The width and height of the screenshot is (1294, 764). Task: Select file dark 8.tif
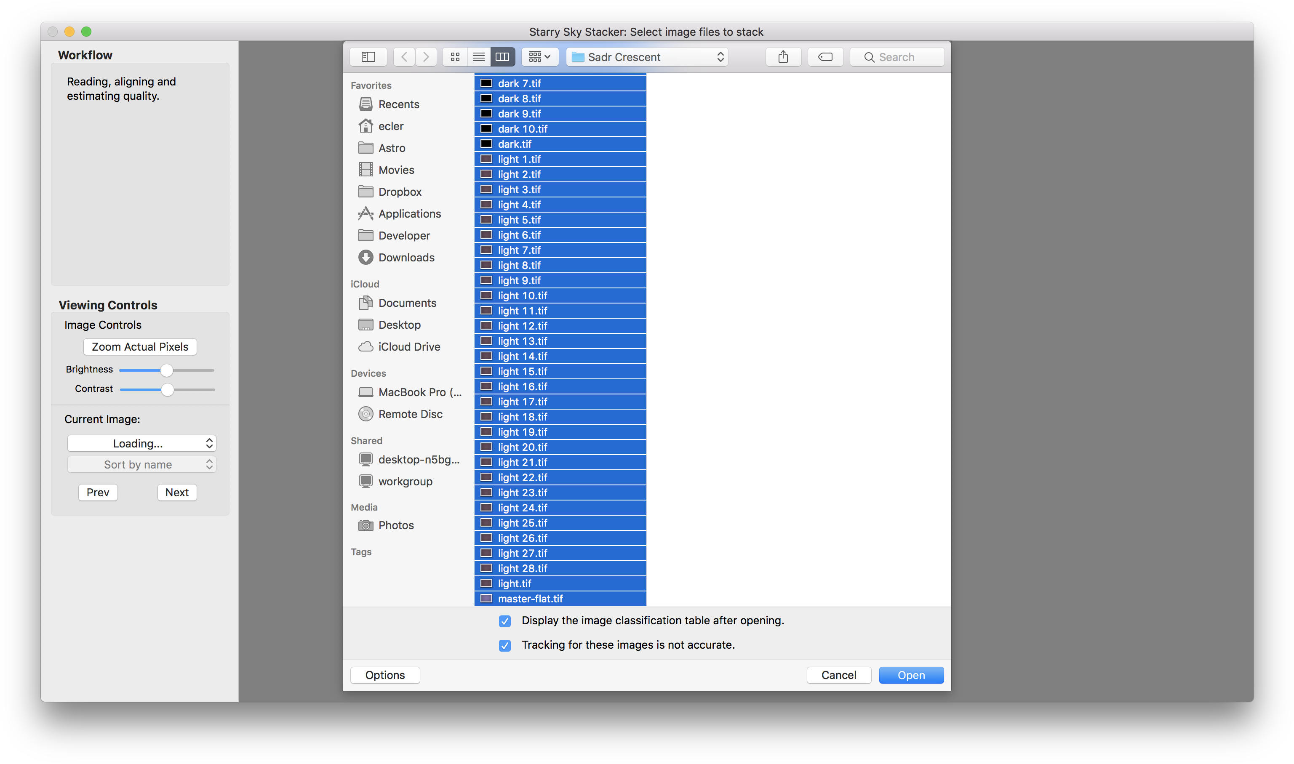tap(560, 98)
